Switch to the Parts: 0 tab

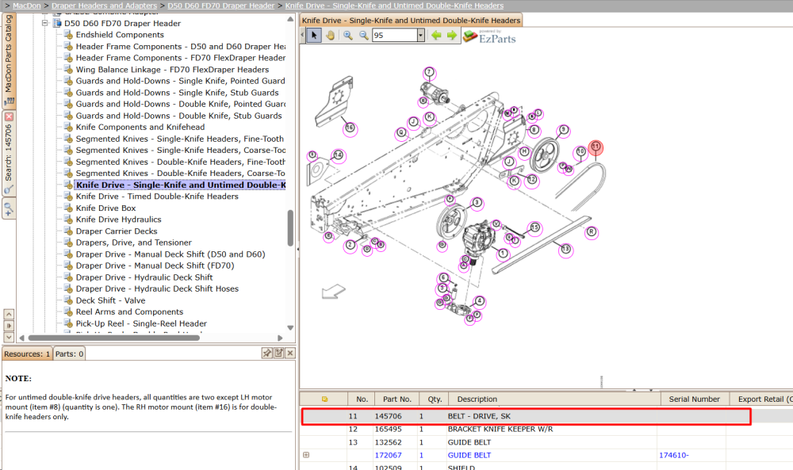[69, 353]
